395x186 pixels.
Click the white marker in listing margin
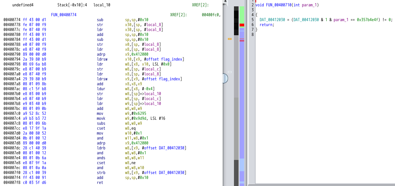(x=229, y=72)
